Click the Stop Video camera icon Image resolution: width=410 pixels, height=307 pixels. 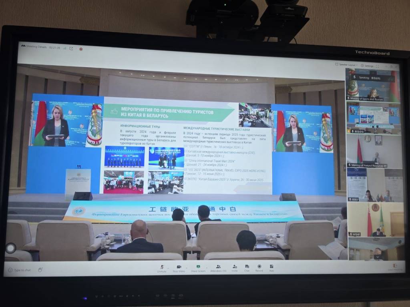click(x=179, y=267)
